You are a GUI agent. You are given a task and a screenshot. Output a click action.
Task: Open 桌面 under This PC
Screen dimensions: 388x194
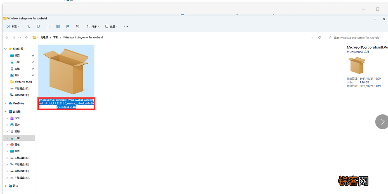pyautogui.click(x=17, y=151)
